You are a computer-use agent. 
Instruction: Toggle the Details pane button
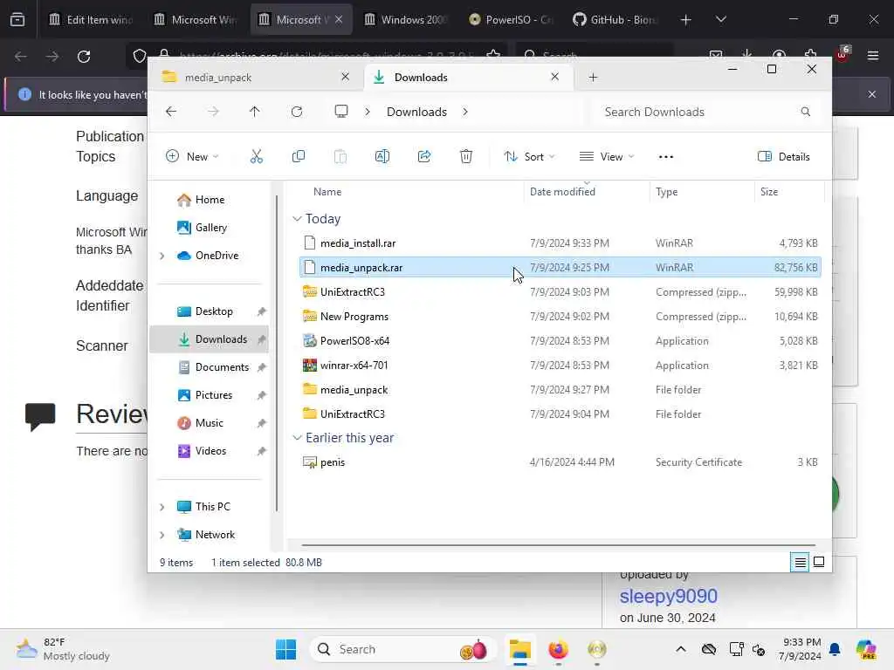point(784,157)
